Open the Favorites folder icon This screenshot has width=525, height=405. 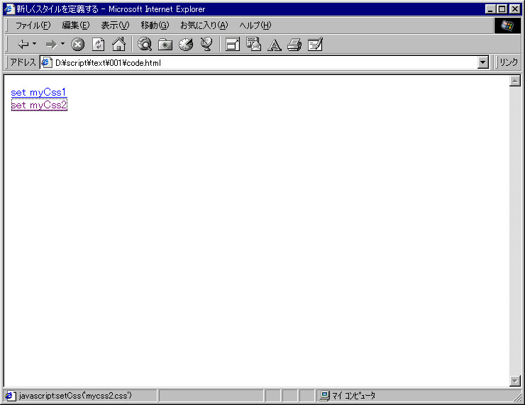(x=165, y=44)
